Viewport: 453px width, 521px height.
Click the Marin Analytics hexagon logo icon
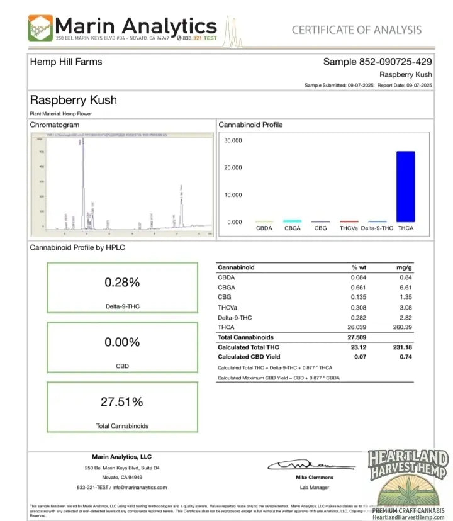tap(40, 28)
